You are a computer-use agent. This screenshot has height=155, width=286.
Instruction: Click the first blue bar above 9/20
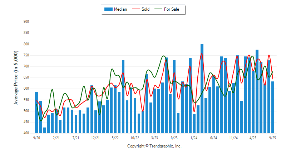click(x=36, y=112)
